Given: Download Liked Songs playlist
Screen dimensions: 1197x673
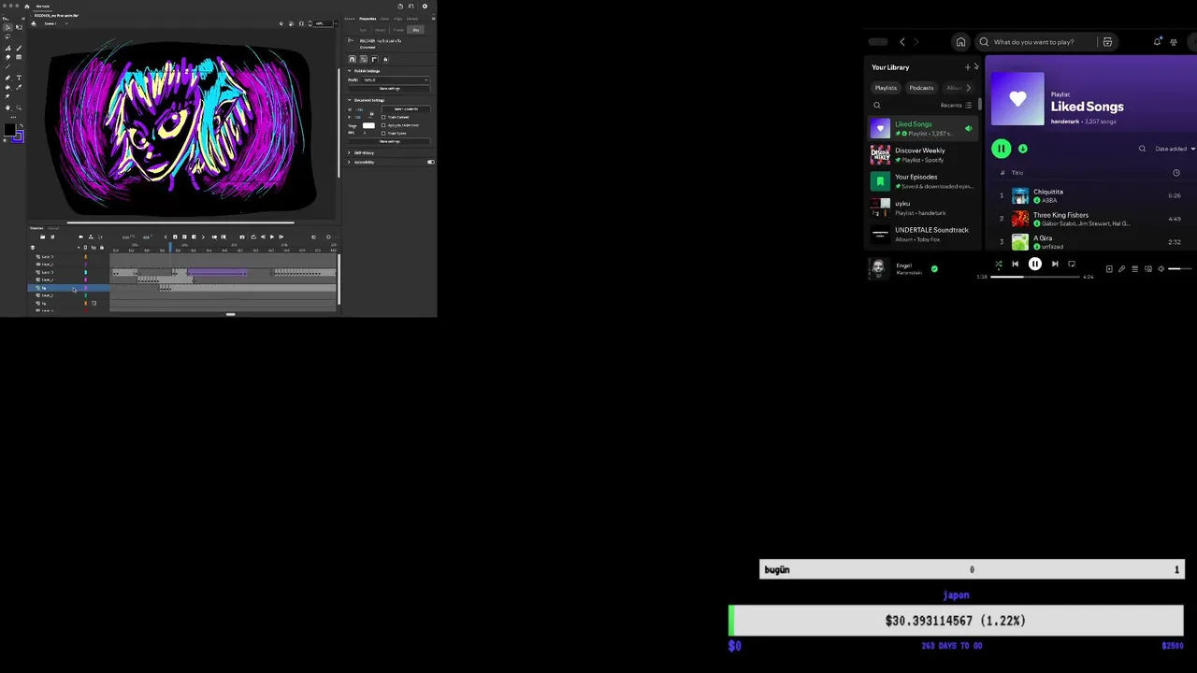Looking at the screenshot, I should [1022, 149].
